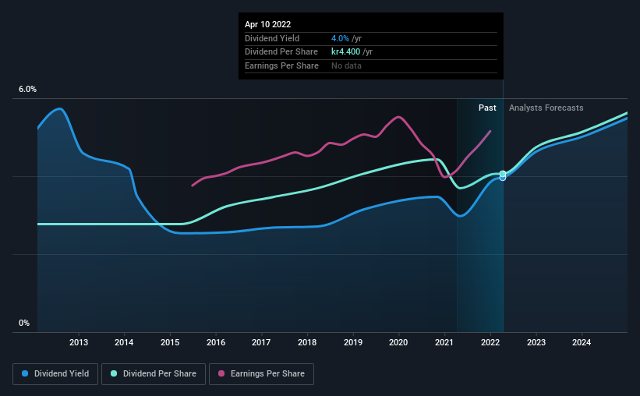
Task: Click the 2016 x-axis label
Action: tap(216, 342)
